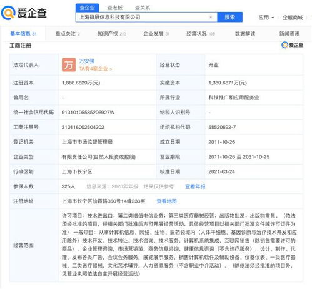
Task: Select registration number 310116002504202
Action: coord(83,127)
